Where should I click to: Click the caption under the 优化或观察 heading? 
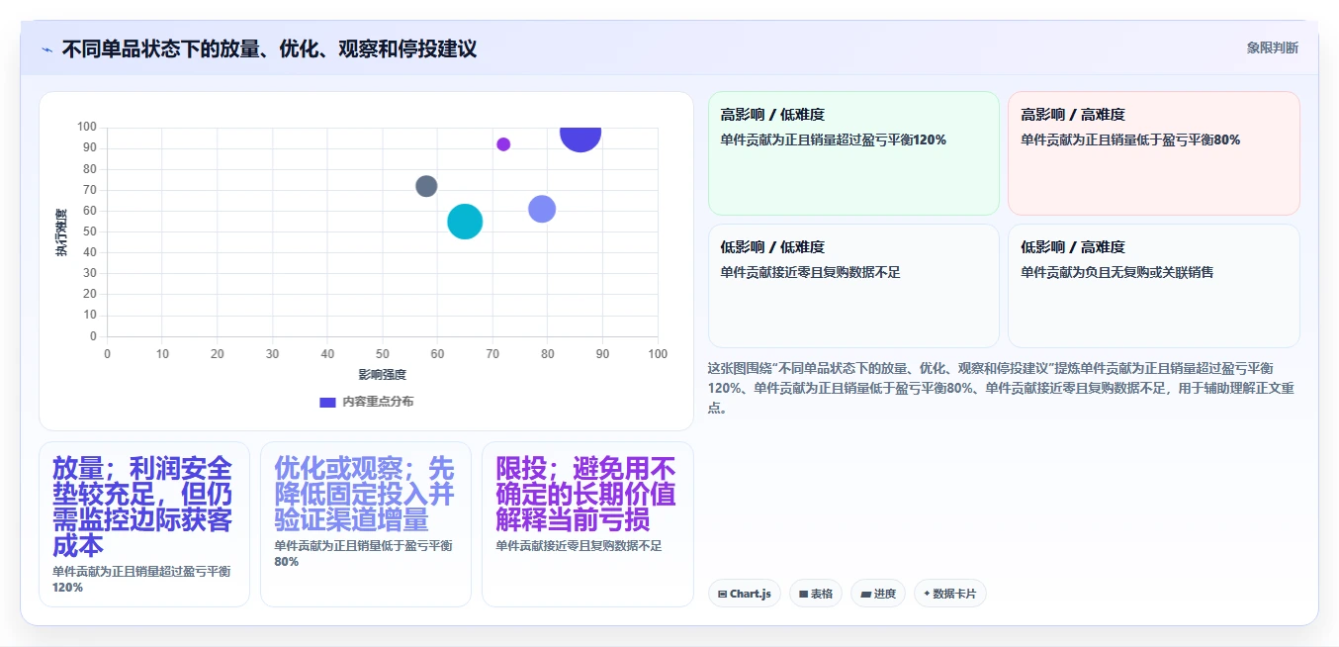pos(363,554)
